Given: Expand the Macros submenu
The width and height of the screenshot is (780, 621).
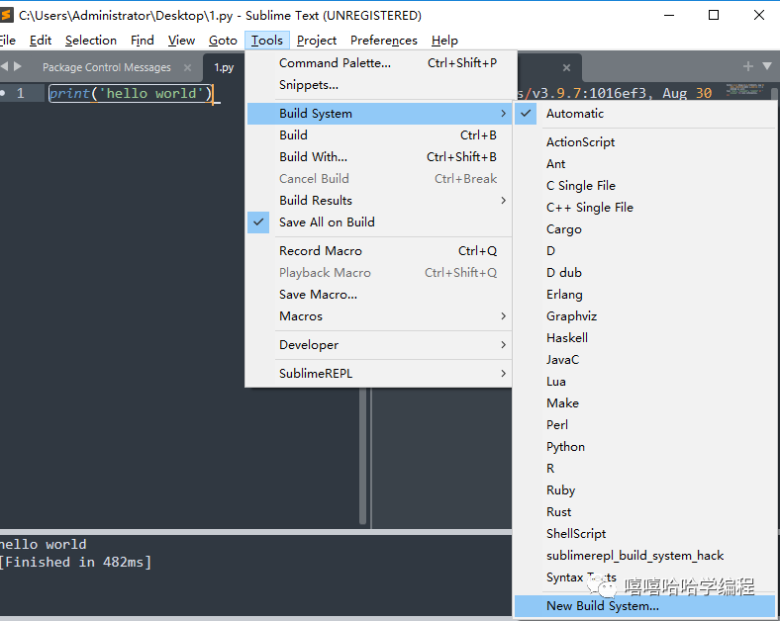Looking at the screenshot, I should click(x=378, y=316).
